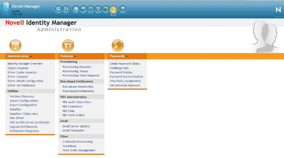Open Work Order Management

(79, 150)
